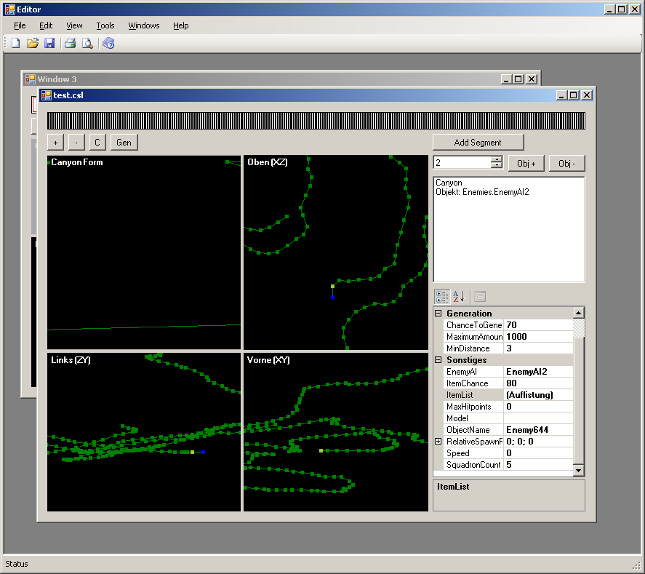Click the Vorne (XY) front viewport
The width and height of the screenshot is (645, 574).
pyautogui.click(x=336, y=432)
